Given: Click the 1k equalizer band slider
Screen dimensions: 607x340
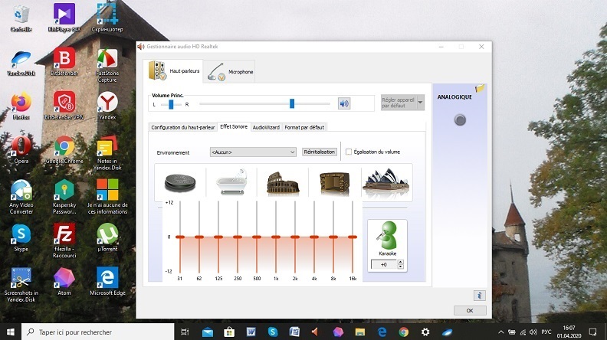Looking at the screenshot, I should pos(275,237).
